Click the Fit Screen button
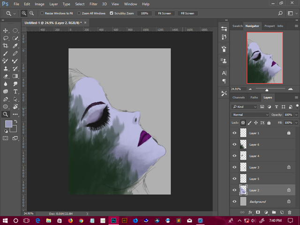The image size is (300, 225). 164,13
